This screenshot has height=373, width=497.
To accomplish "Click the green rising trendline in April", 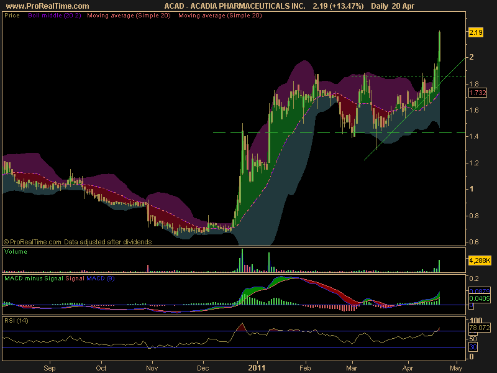I will tap(415, 109).
